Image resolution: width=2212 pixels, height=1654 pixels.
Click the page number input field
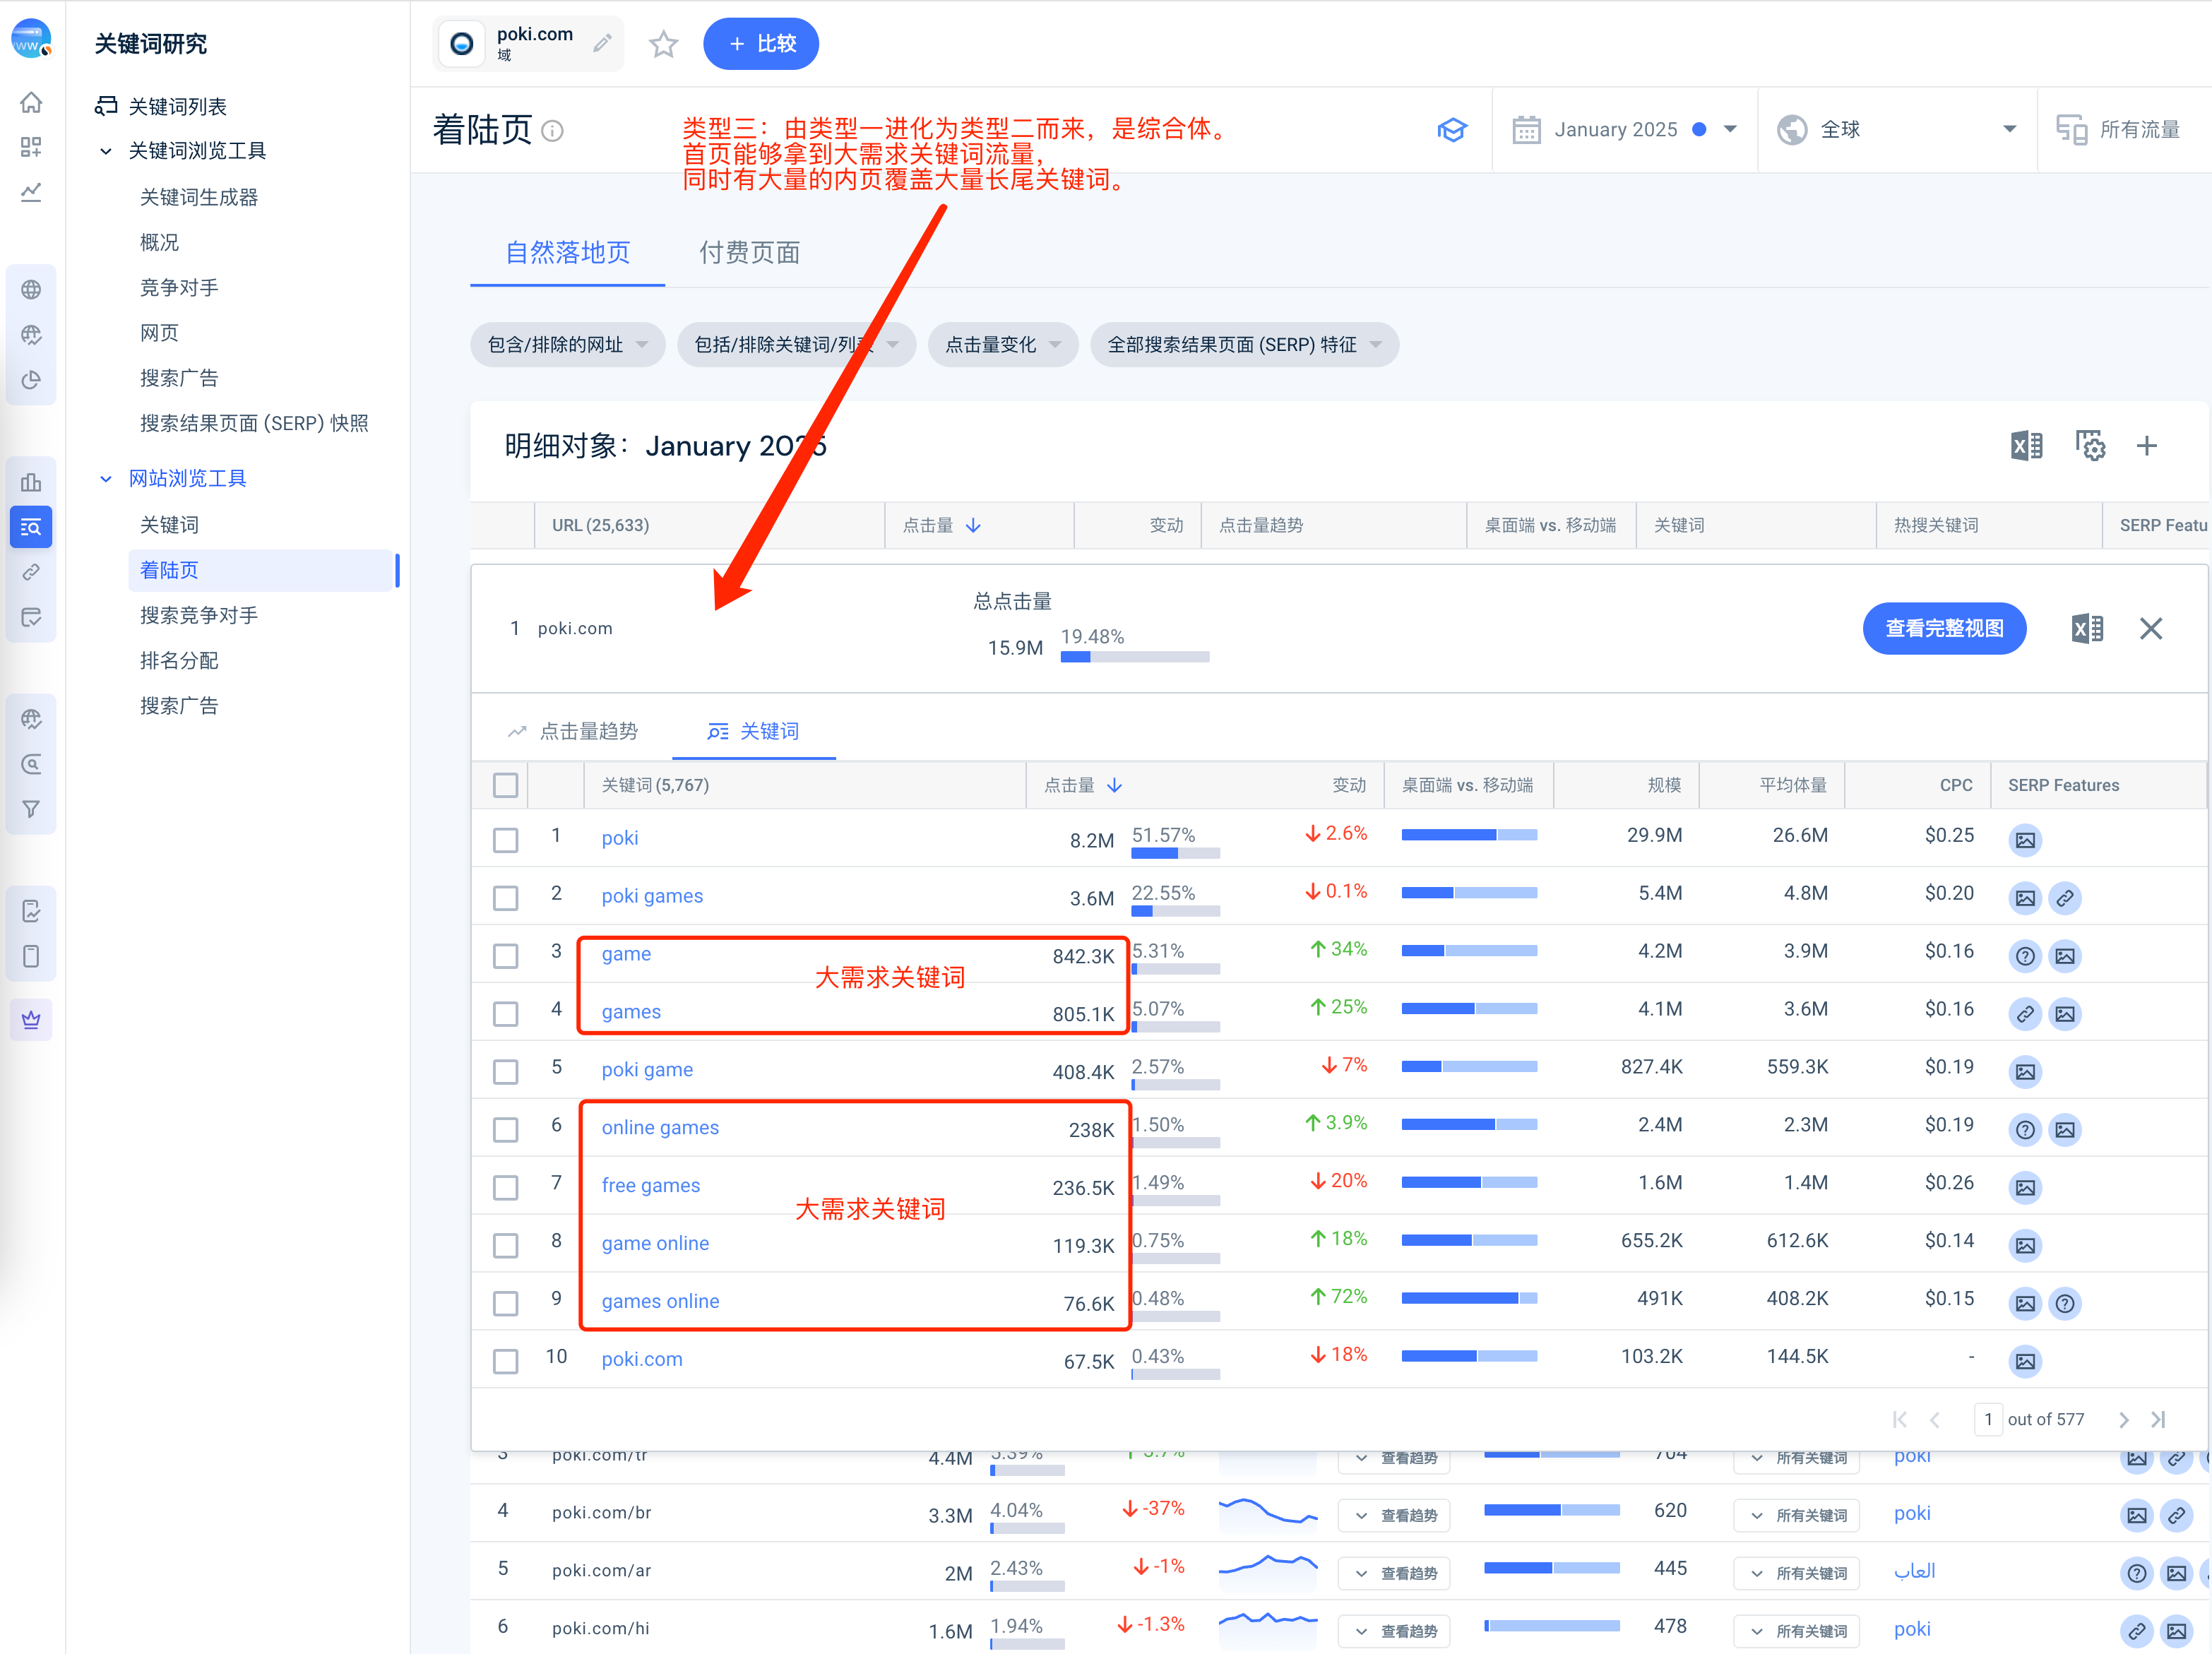coord(1988,1419)
